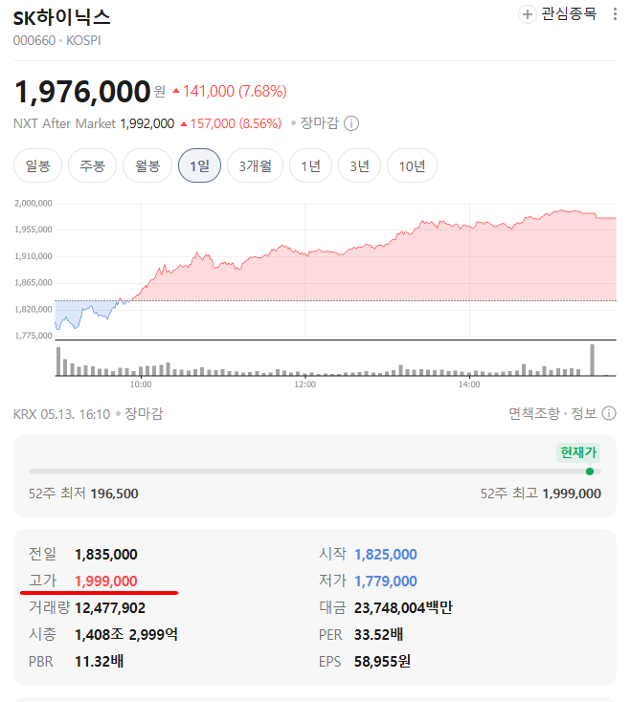Image resolution: width=631 pixels, height=702 pixels.
Task: Open the 면책조항 link
Action: point(533,413)
